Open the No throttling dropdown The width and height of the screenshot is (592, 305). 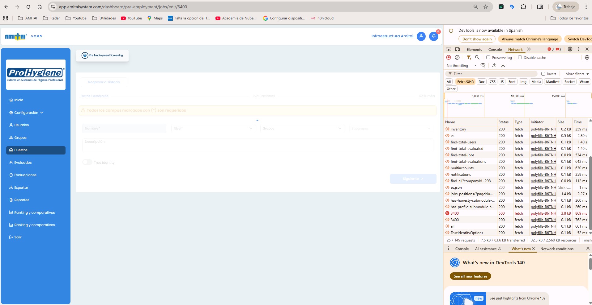pyautogui.click(x=462, y=66)
